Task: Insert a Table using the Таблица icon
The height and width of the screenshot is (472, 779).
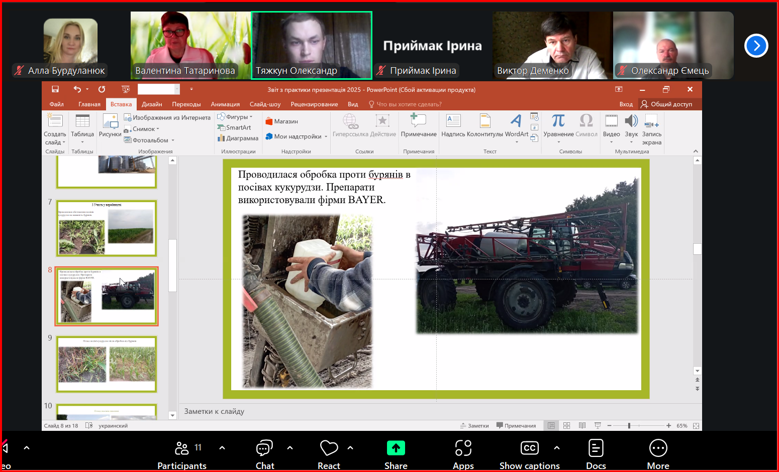Action: (82, 122)
